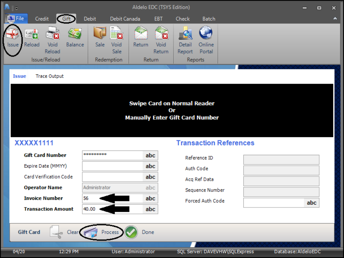Click status bar SQL Server: DAVEVHW\SQLExpress
344x258 pixels.
(215, 252)
